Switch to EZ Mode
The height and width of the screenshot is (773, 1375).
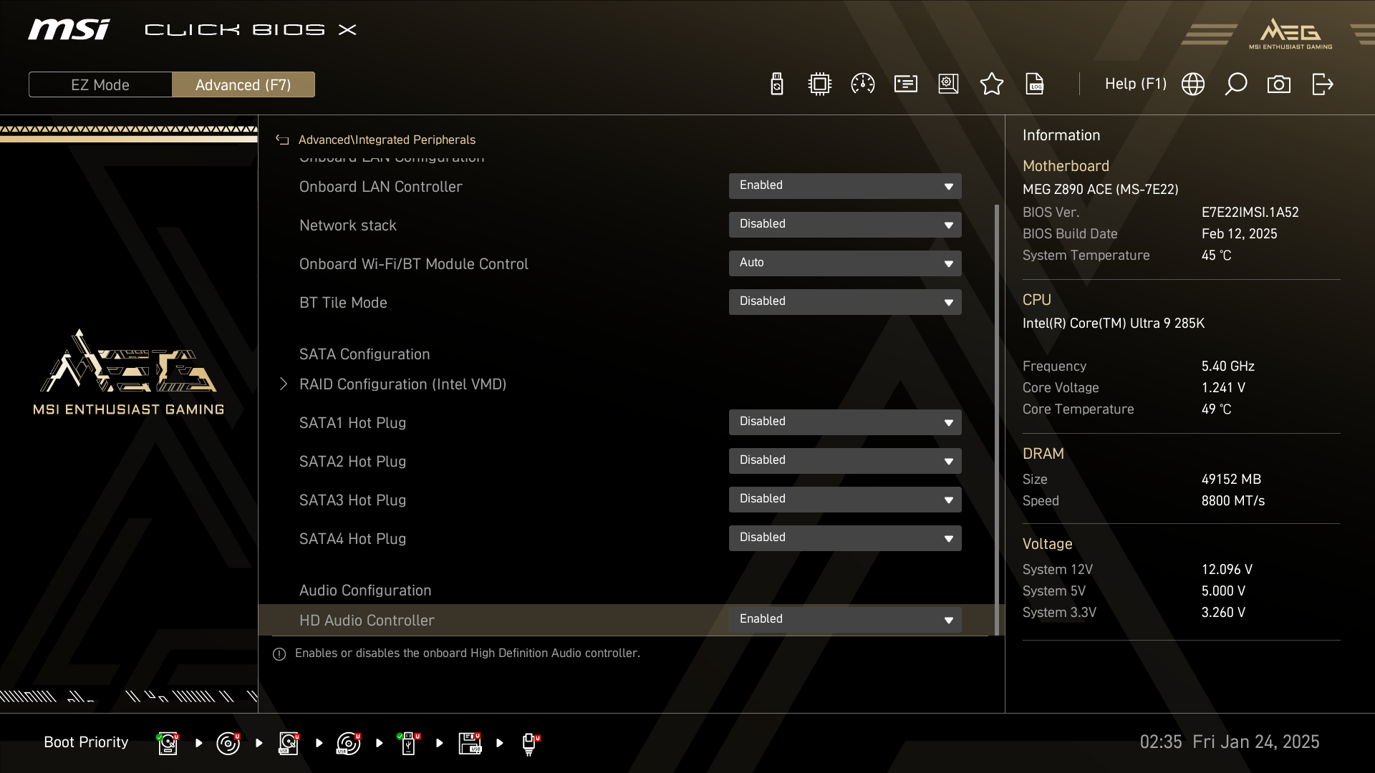(x=100, y=84)
